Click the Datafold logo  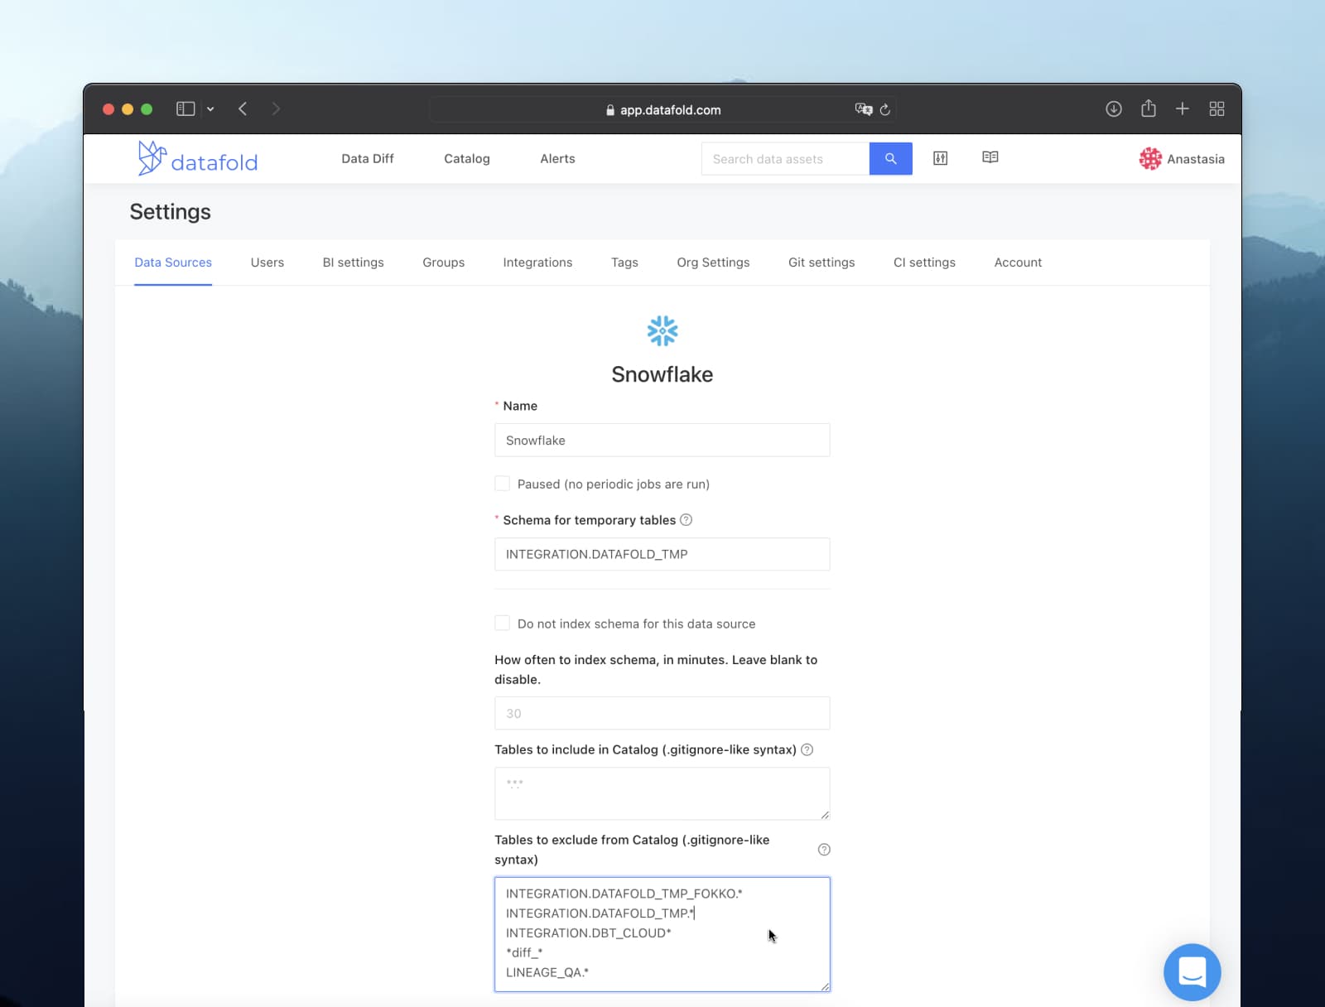tap(198, 158)
